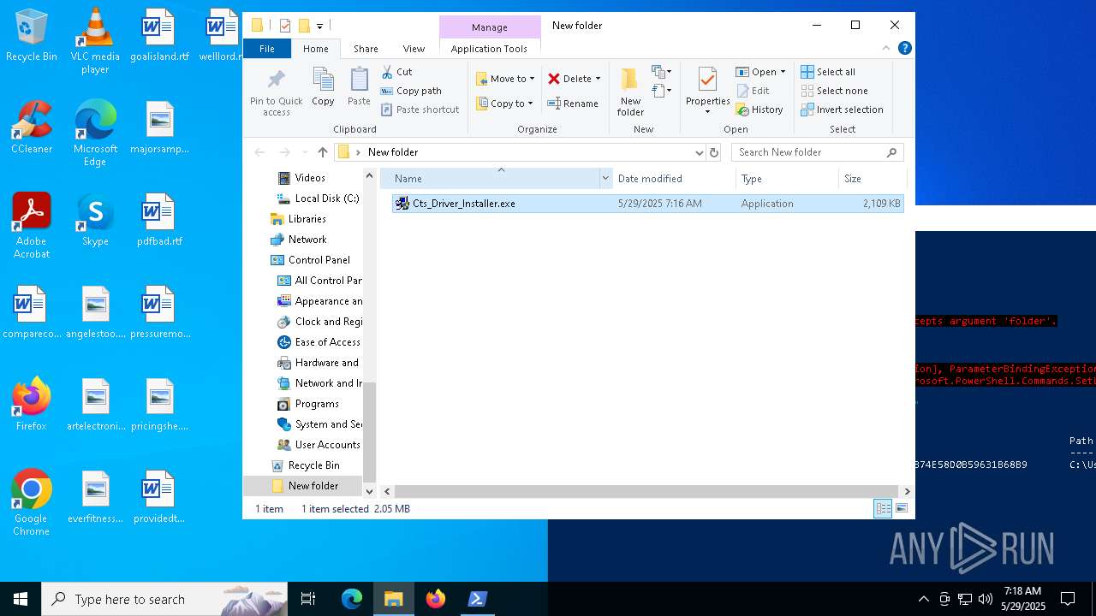Switch to the View ribbon tab
The width and height of the screenshot is (1096, 616).
414,49
